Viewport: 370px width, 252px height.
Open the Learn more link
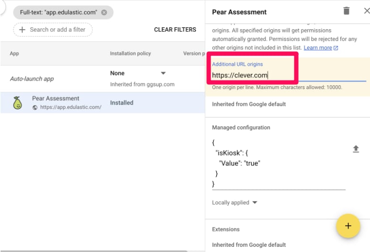[x=318, y=48]
